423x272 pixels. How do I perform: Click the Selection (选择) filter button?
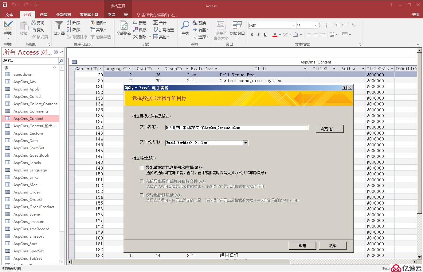pyautogui.click(x=98, y=23)
